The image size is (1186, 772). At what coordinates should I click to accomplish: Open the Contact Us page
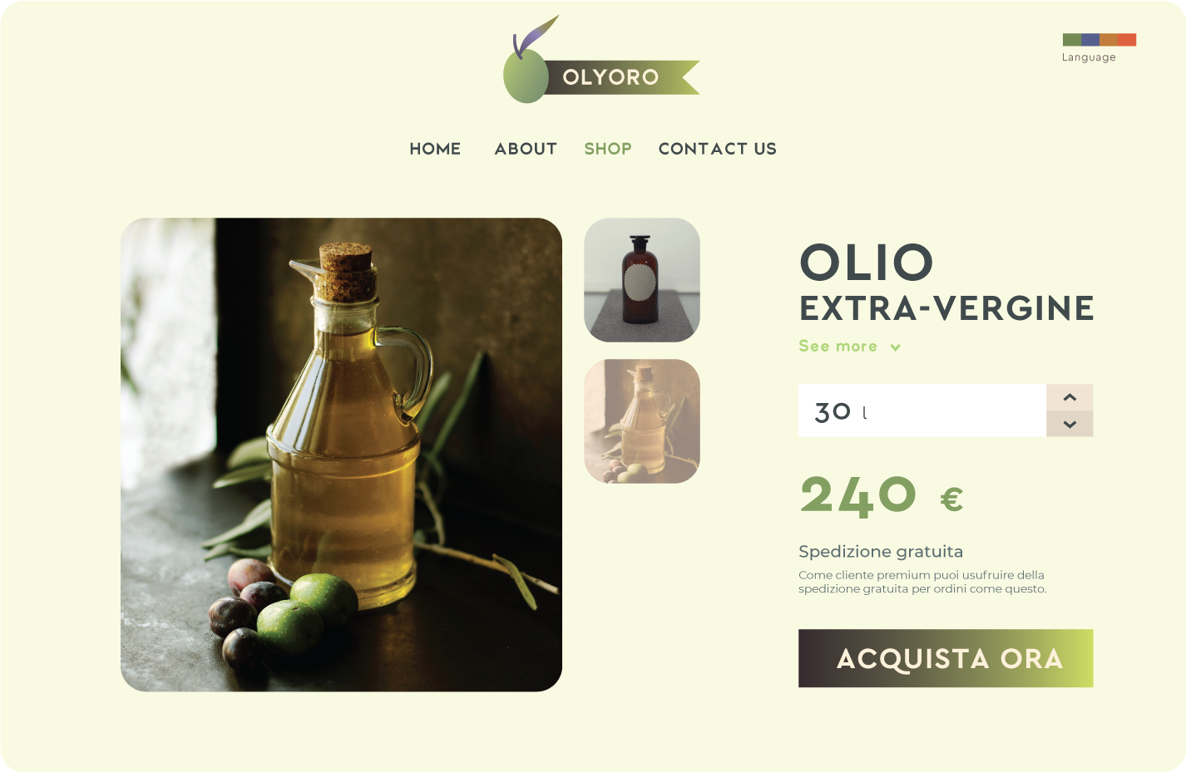coord(717,149)
